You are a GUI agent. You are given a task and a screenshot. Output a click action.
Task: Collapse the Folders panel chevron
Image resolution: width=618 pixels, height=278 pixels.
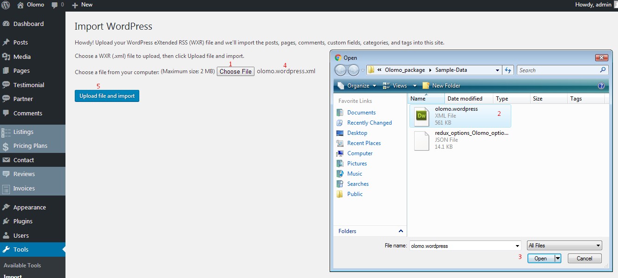[x=401, y=231]
